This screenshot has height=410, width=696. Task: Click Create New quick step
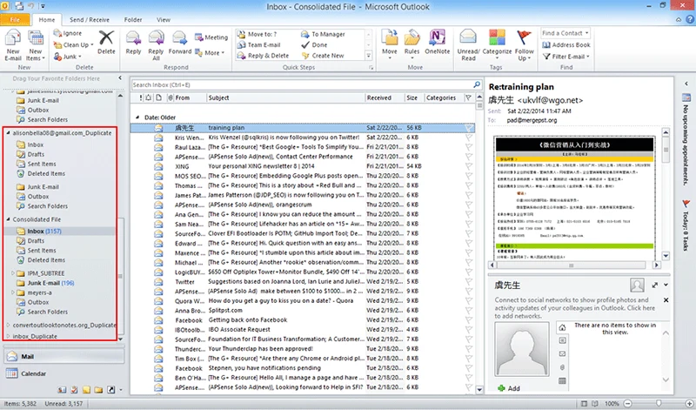click(x=323, y=56)
